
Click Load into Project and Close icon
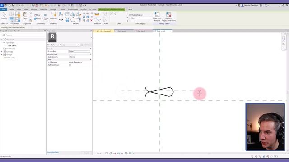(x=168, y=14)
